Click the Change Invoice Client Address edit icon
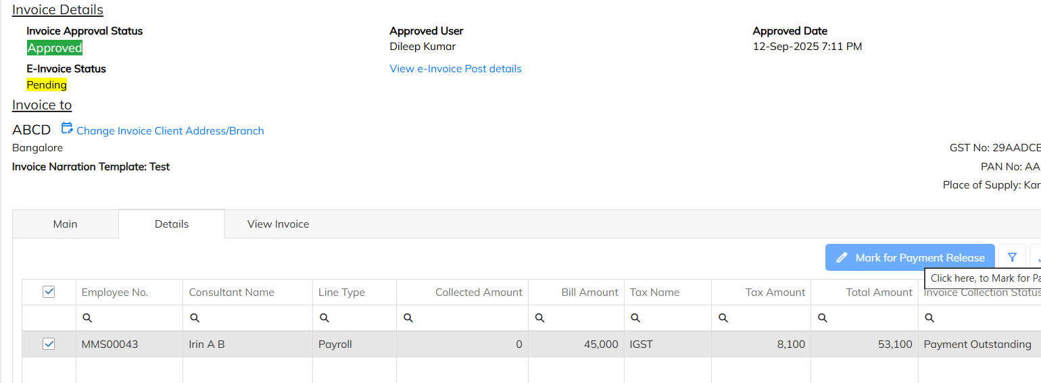This screenshot has height=383, width=1041. pyautogui.click(x=66, y=128)
